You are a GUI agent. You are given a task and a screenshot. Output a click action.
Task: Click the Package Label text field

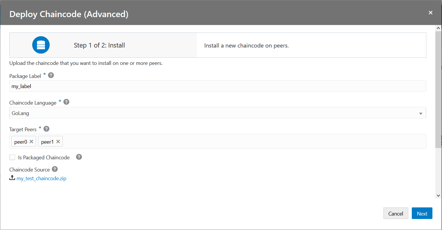(218, 86)
